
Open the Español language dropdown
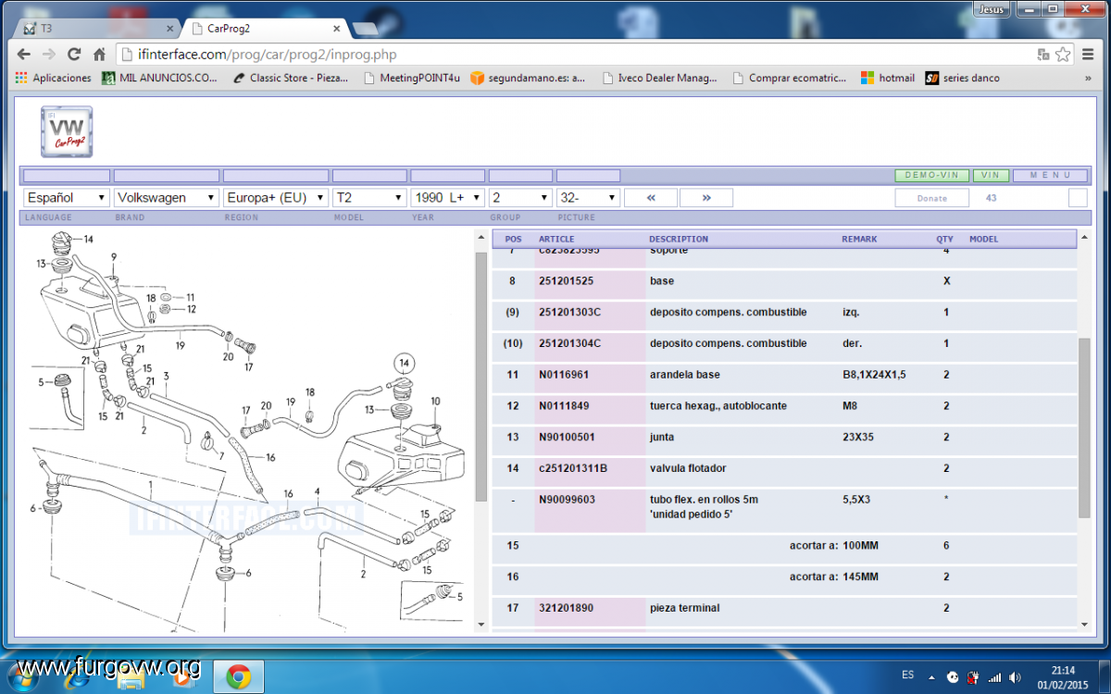pos(66,197)
